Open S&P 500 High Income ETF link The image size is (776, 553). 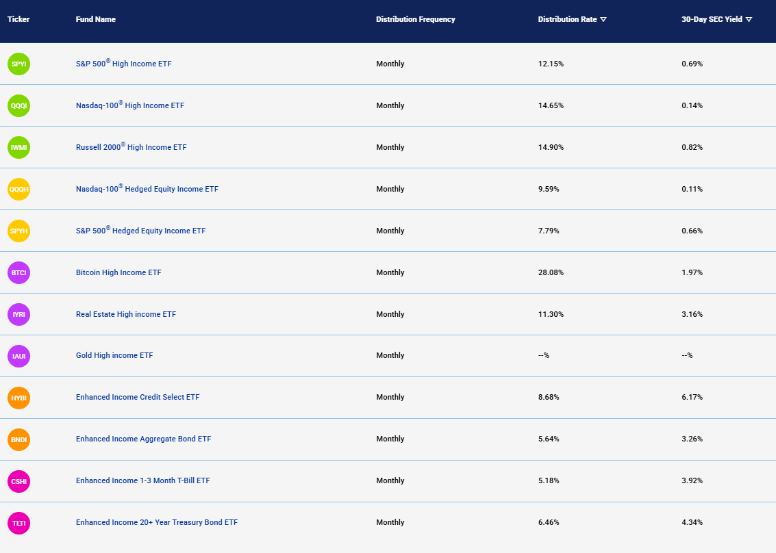pos(124,64)
